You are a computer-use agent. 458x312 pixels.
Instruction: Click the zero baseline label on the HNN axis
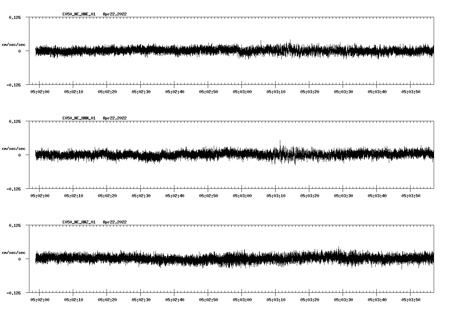click(x=20, y=155)
